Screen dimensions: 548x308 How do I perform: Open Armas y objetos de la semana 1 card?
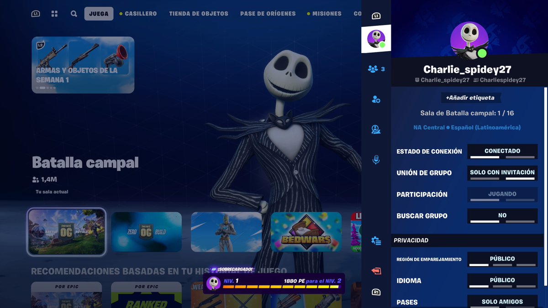pos(83,65)
